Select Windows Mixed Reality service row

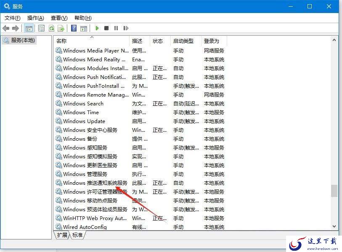pyautogui.click(x=140, y=60)
